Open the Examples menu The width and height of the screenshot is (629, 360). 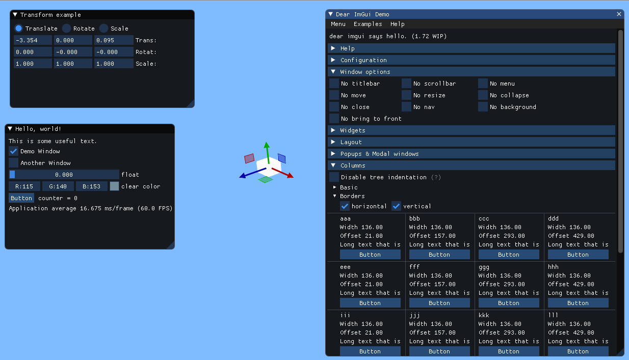click(368, 24)
